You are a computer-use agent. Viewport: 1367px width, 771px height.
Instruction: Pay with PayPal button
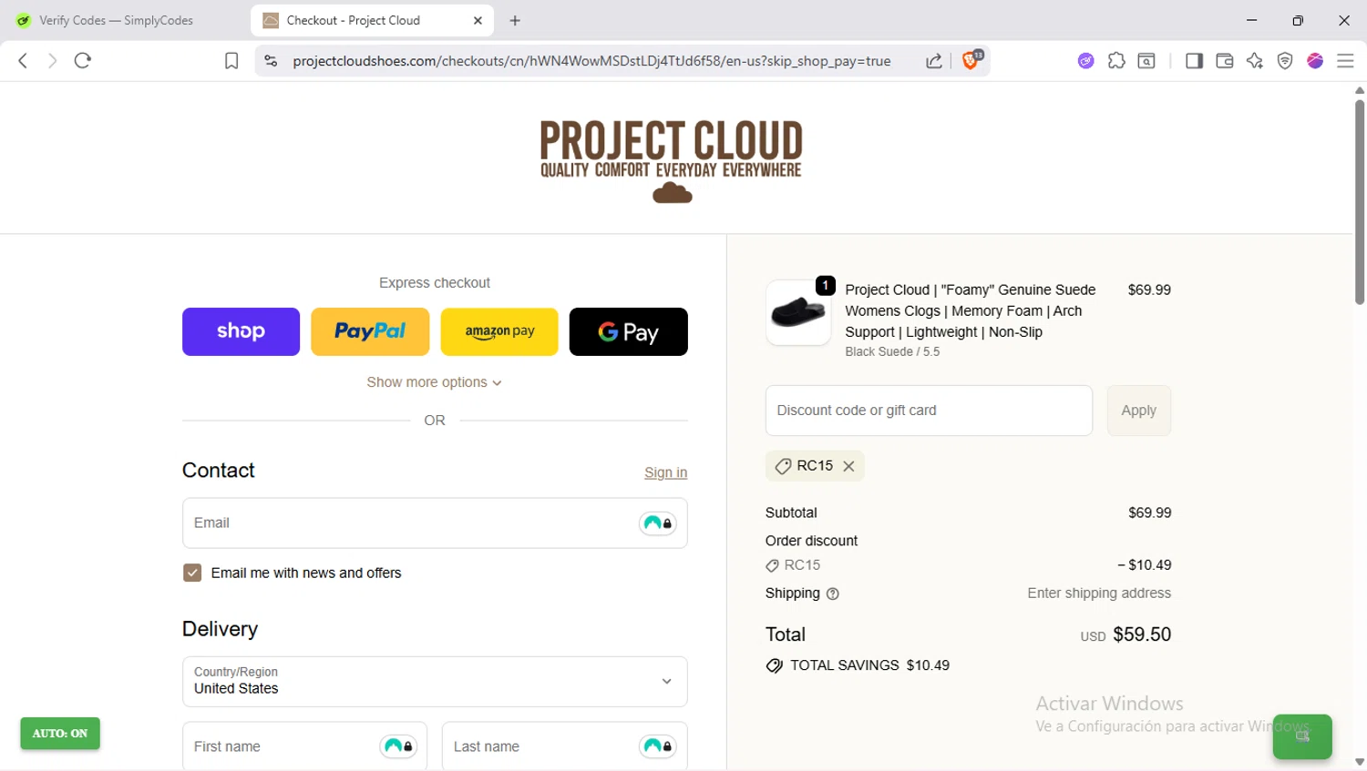pyautogui.click(x=370, y=331)
